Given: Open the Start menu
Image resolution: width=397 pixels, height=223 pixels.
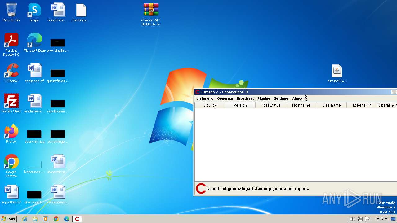Looking at the screenshot, I should [8, 219].
